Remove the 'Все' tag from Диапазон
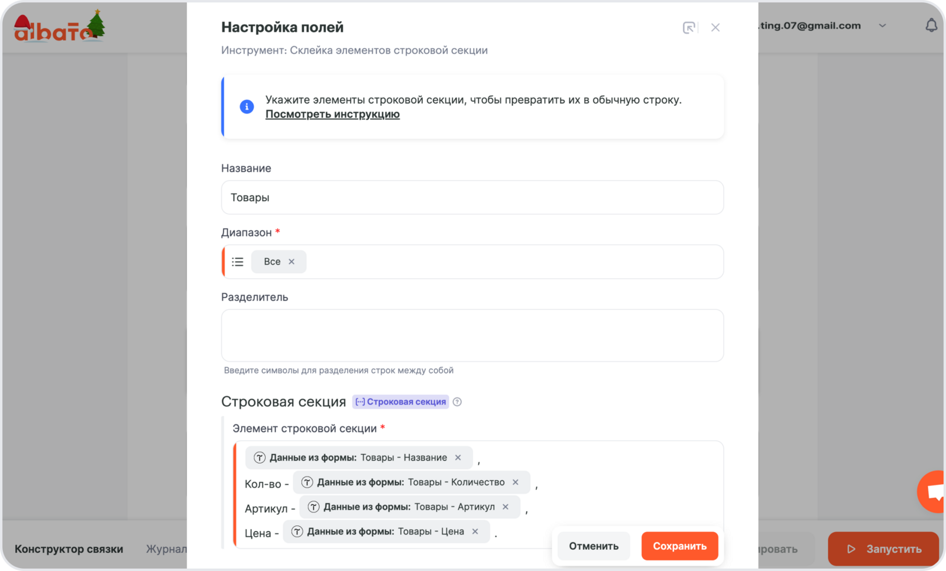This screenshot has height=571, width=946. (291, 262)
